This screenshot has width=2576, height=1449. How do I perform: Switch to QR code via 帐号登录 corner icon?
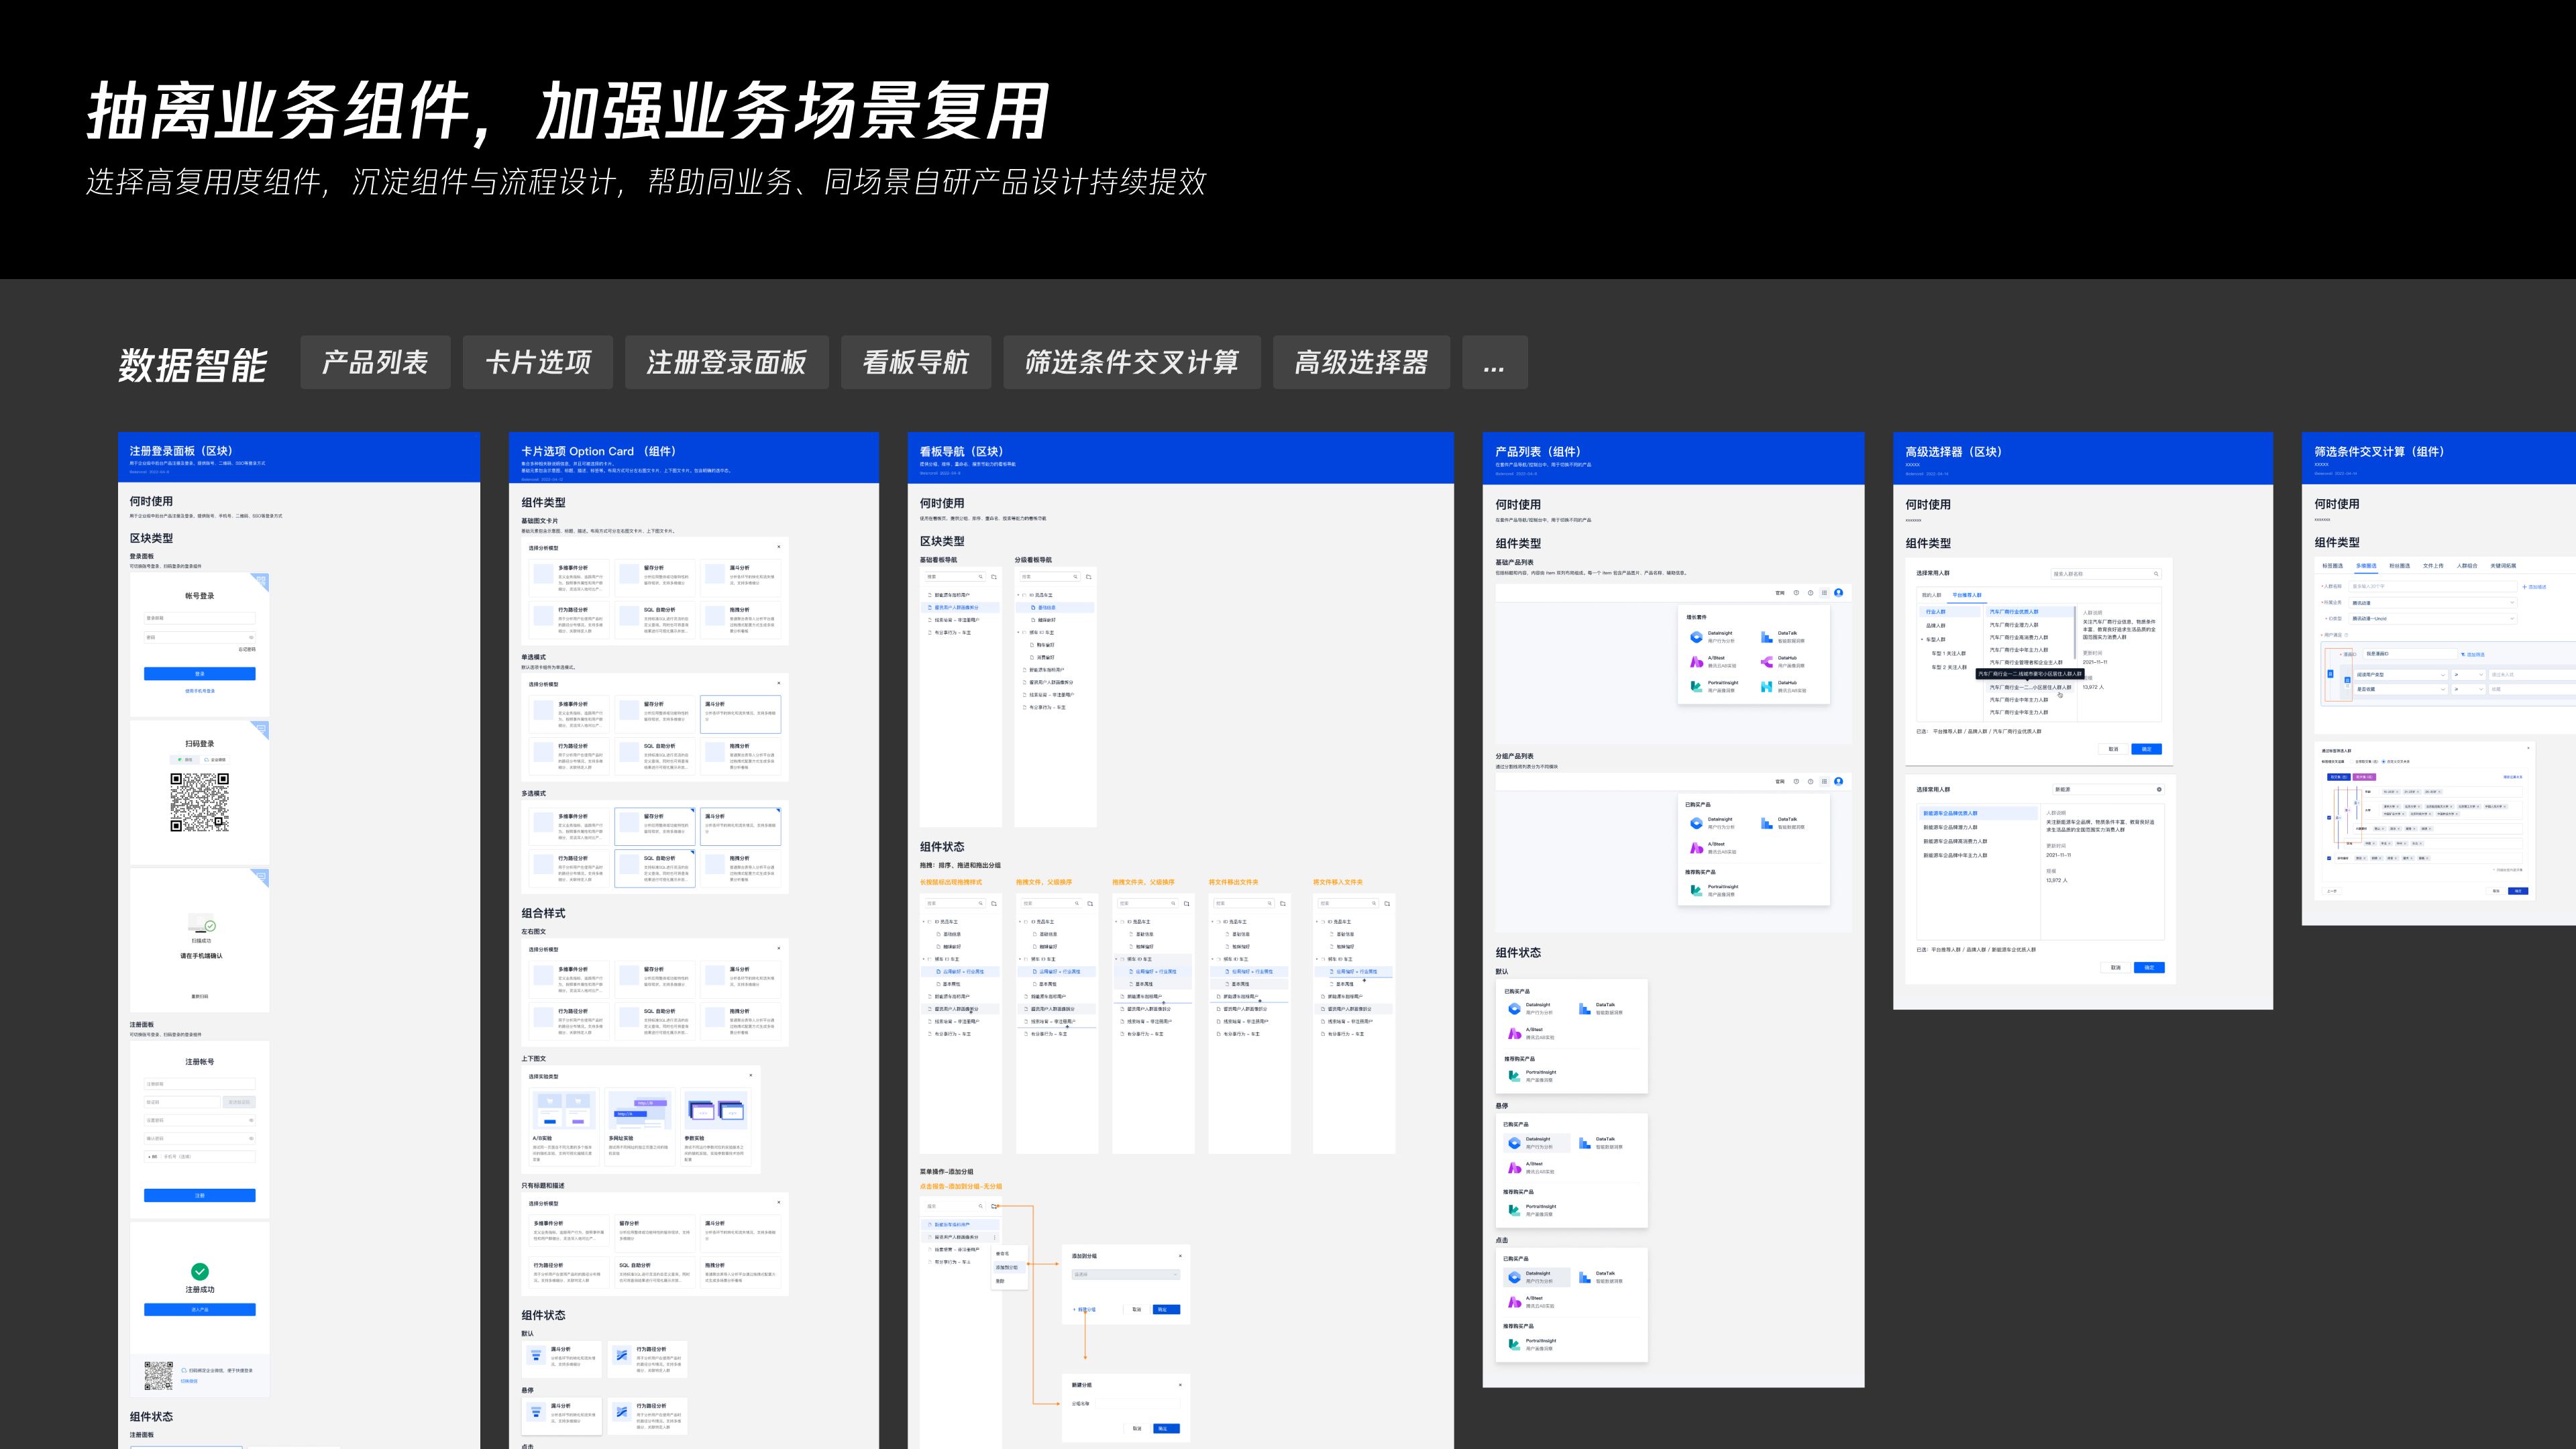coord(261,580)
